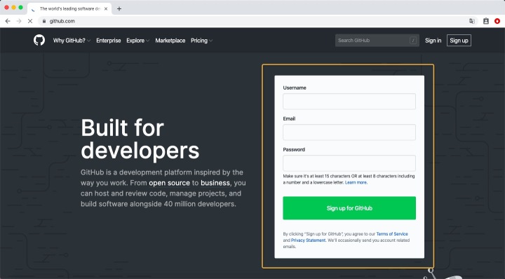The width and height of the screenshot is (505, 279).
Task: Open the Terms of Service link
Action: click(392, 234)
